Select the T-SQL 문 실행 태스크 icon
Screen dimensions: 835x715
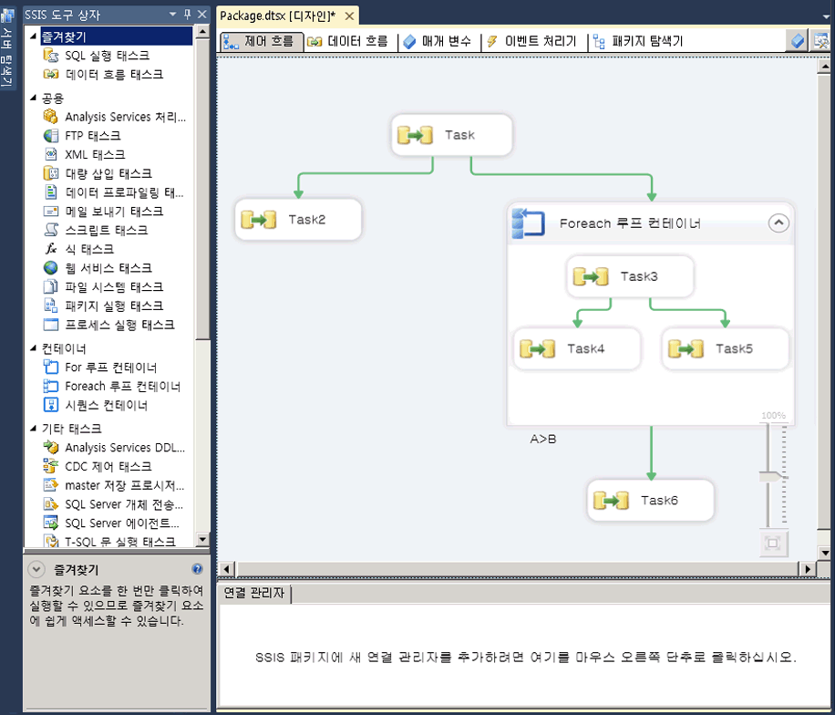click(52, 541)
